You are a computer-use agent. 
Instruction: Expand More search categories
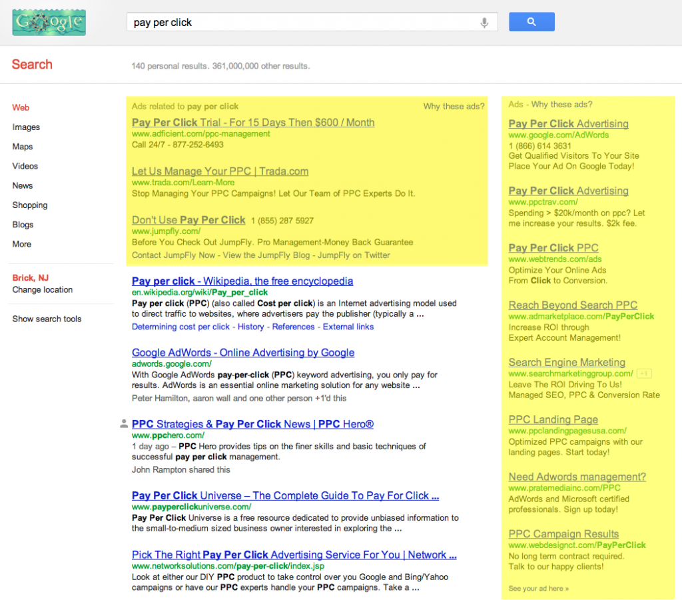[22, 244]
